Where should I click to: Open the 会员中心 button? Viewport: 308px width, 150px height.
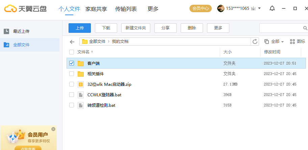[x=201, y=8]
